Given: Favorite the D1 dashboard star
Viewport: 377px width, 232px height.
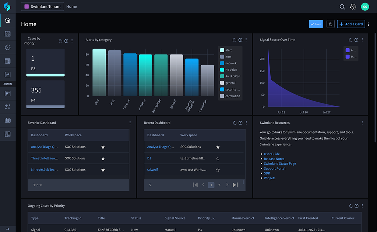Looking at the screenshot, I should (x=218, y=158).
